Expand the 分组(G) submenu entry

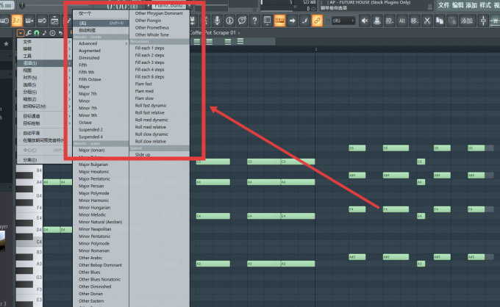coord(44,92)
